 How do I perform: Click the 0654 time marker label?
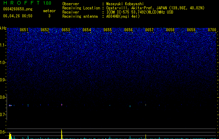tap(87, 30)
